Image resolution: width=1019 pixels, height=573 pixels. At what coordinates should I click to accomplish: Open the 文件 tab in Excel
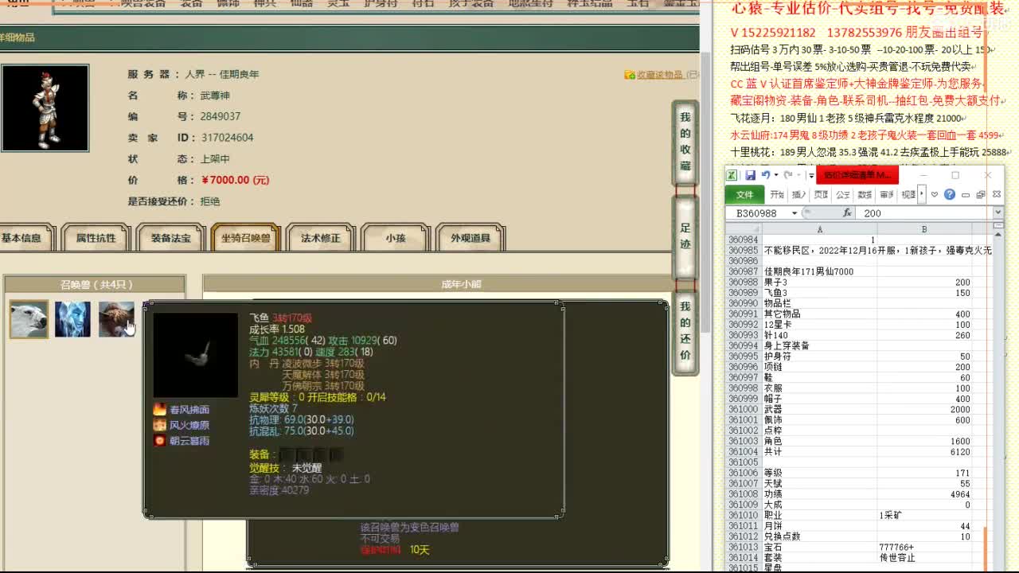745,194
